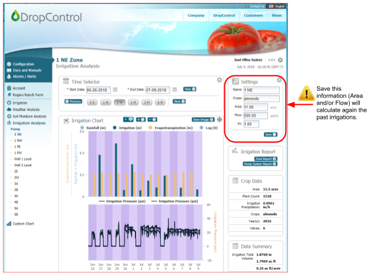Click the chart fullscreen crosshair icon
Image resolution: width=371 pixels, height=276 pixels.
[x=220, y=119]
